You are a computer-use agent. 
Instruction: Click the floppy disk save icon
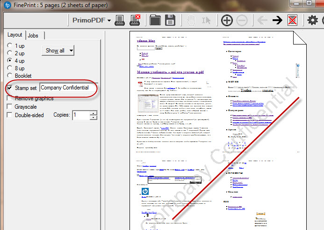[x=170, y=20]
